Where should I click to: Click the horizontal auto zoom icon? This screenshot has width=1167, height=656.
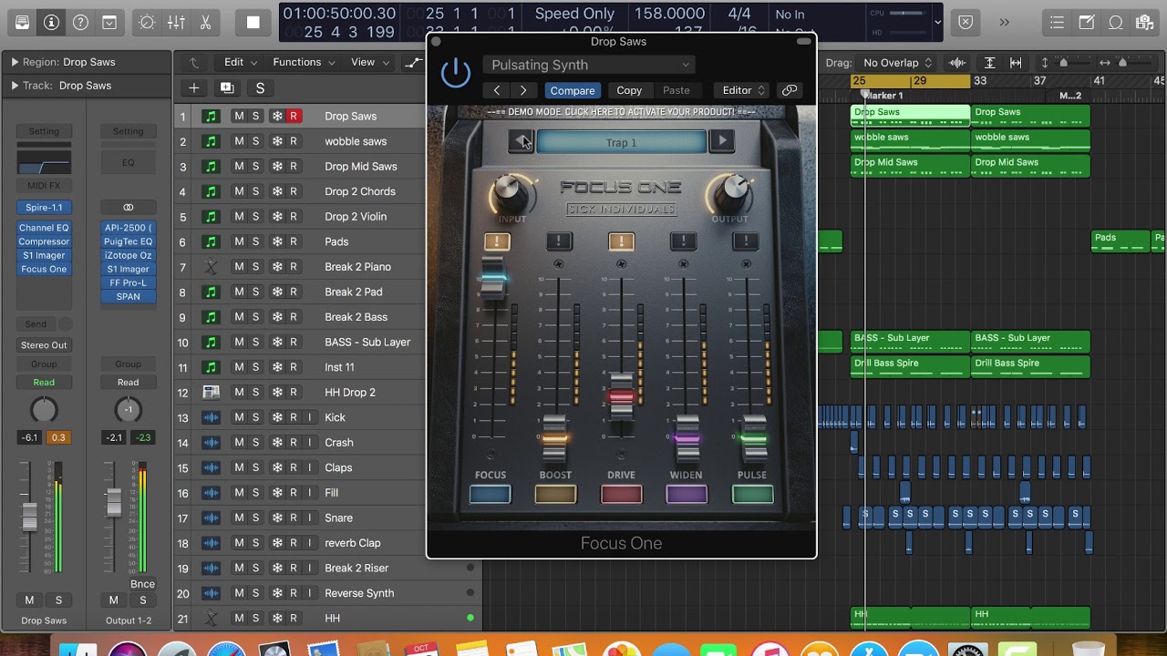pyautogui.click(x=1016, y=63)
